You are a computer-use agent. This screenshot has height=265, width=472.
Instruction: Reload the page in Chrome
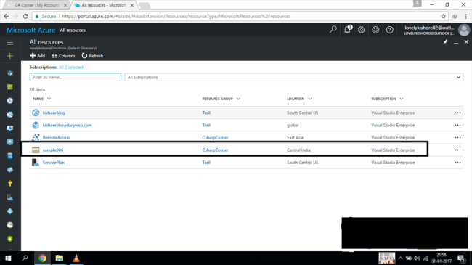click(x=25, y=16)
